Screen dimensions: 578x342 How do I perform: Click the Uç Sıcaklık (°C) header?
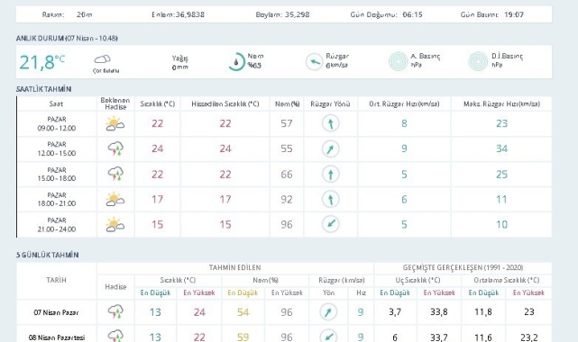pos(417,280)
